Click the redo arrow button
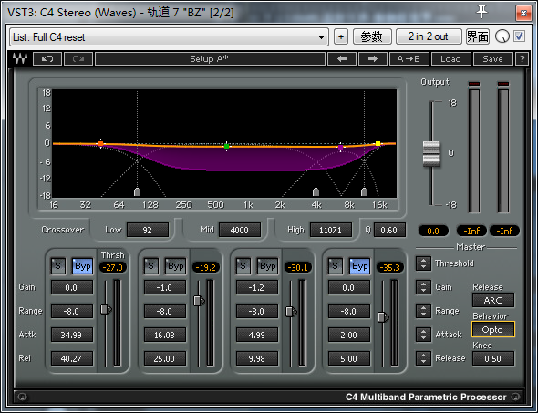The height and width of the screenshot is (413, 538). pos(78,58)
